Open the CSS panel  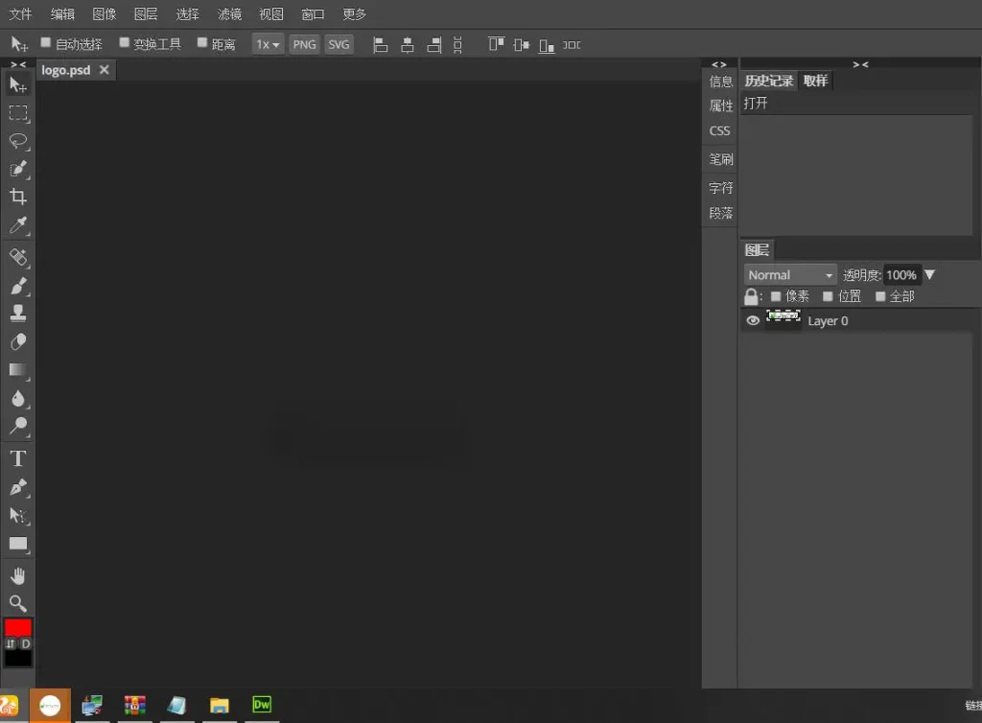pos(719,130)
